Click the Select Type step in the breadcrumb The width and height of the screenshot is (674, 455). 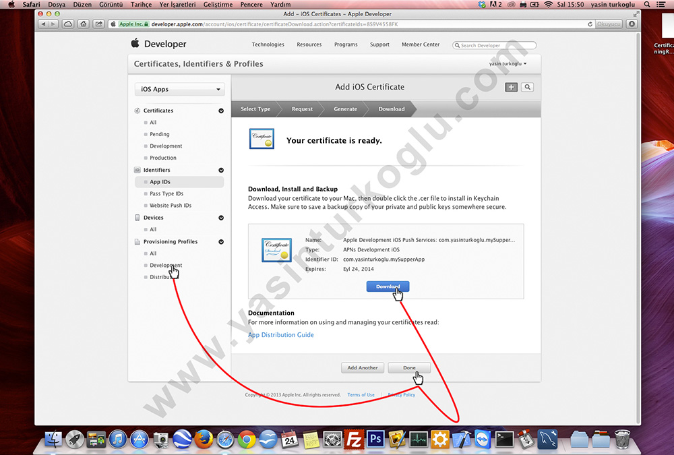coord(255,109)
